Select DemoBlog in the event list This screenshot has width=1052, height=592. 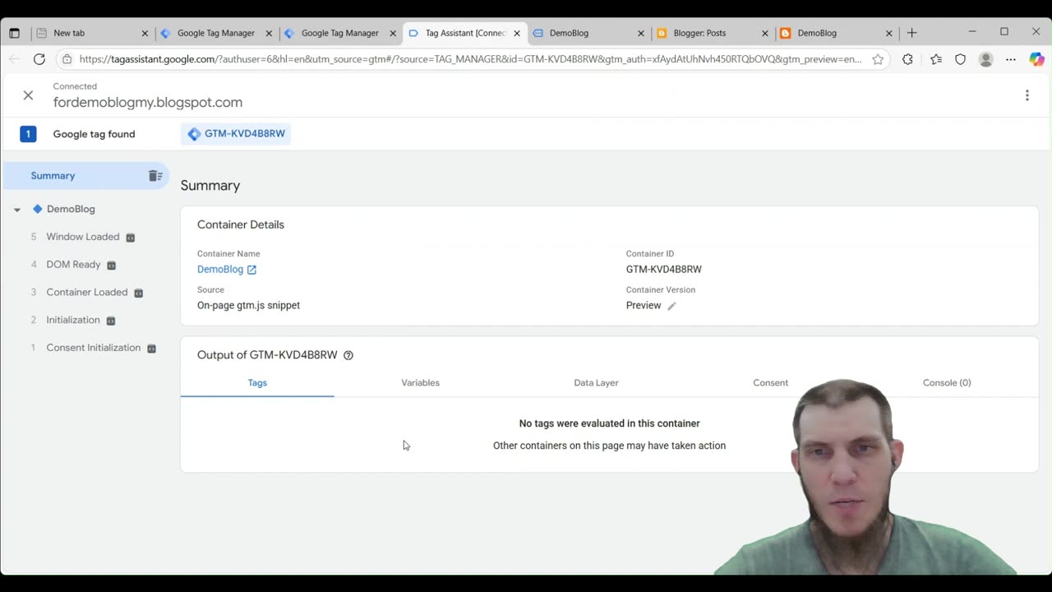[71, 209]
